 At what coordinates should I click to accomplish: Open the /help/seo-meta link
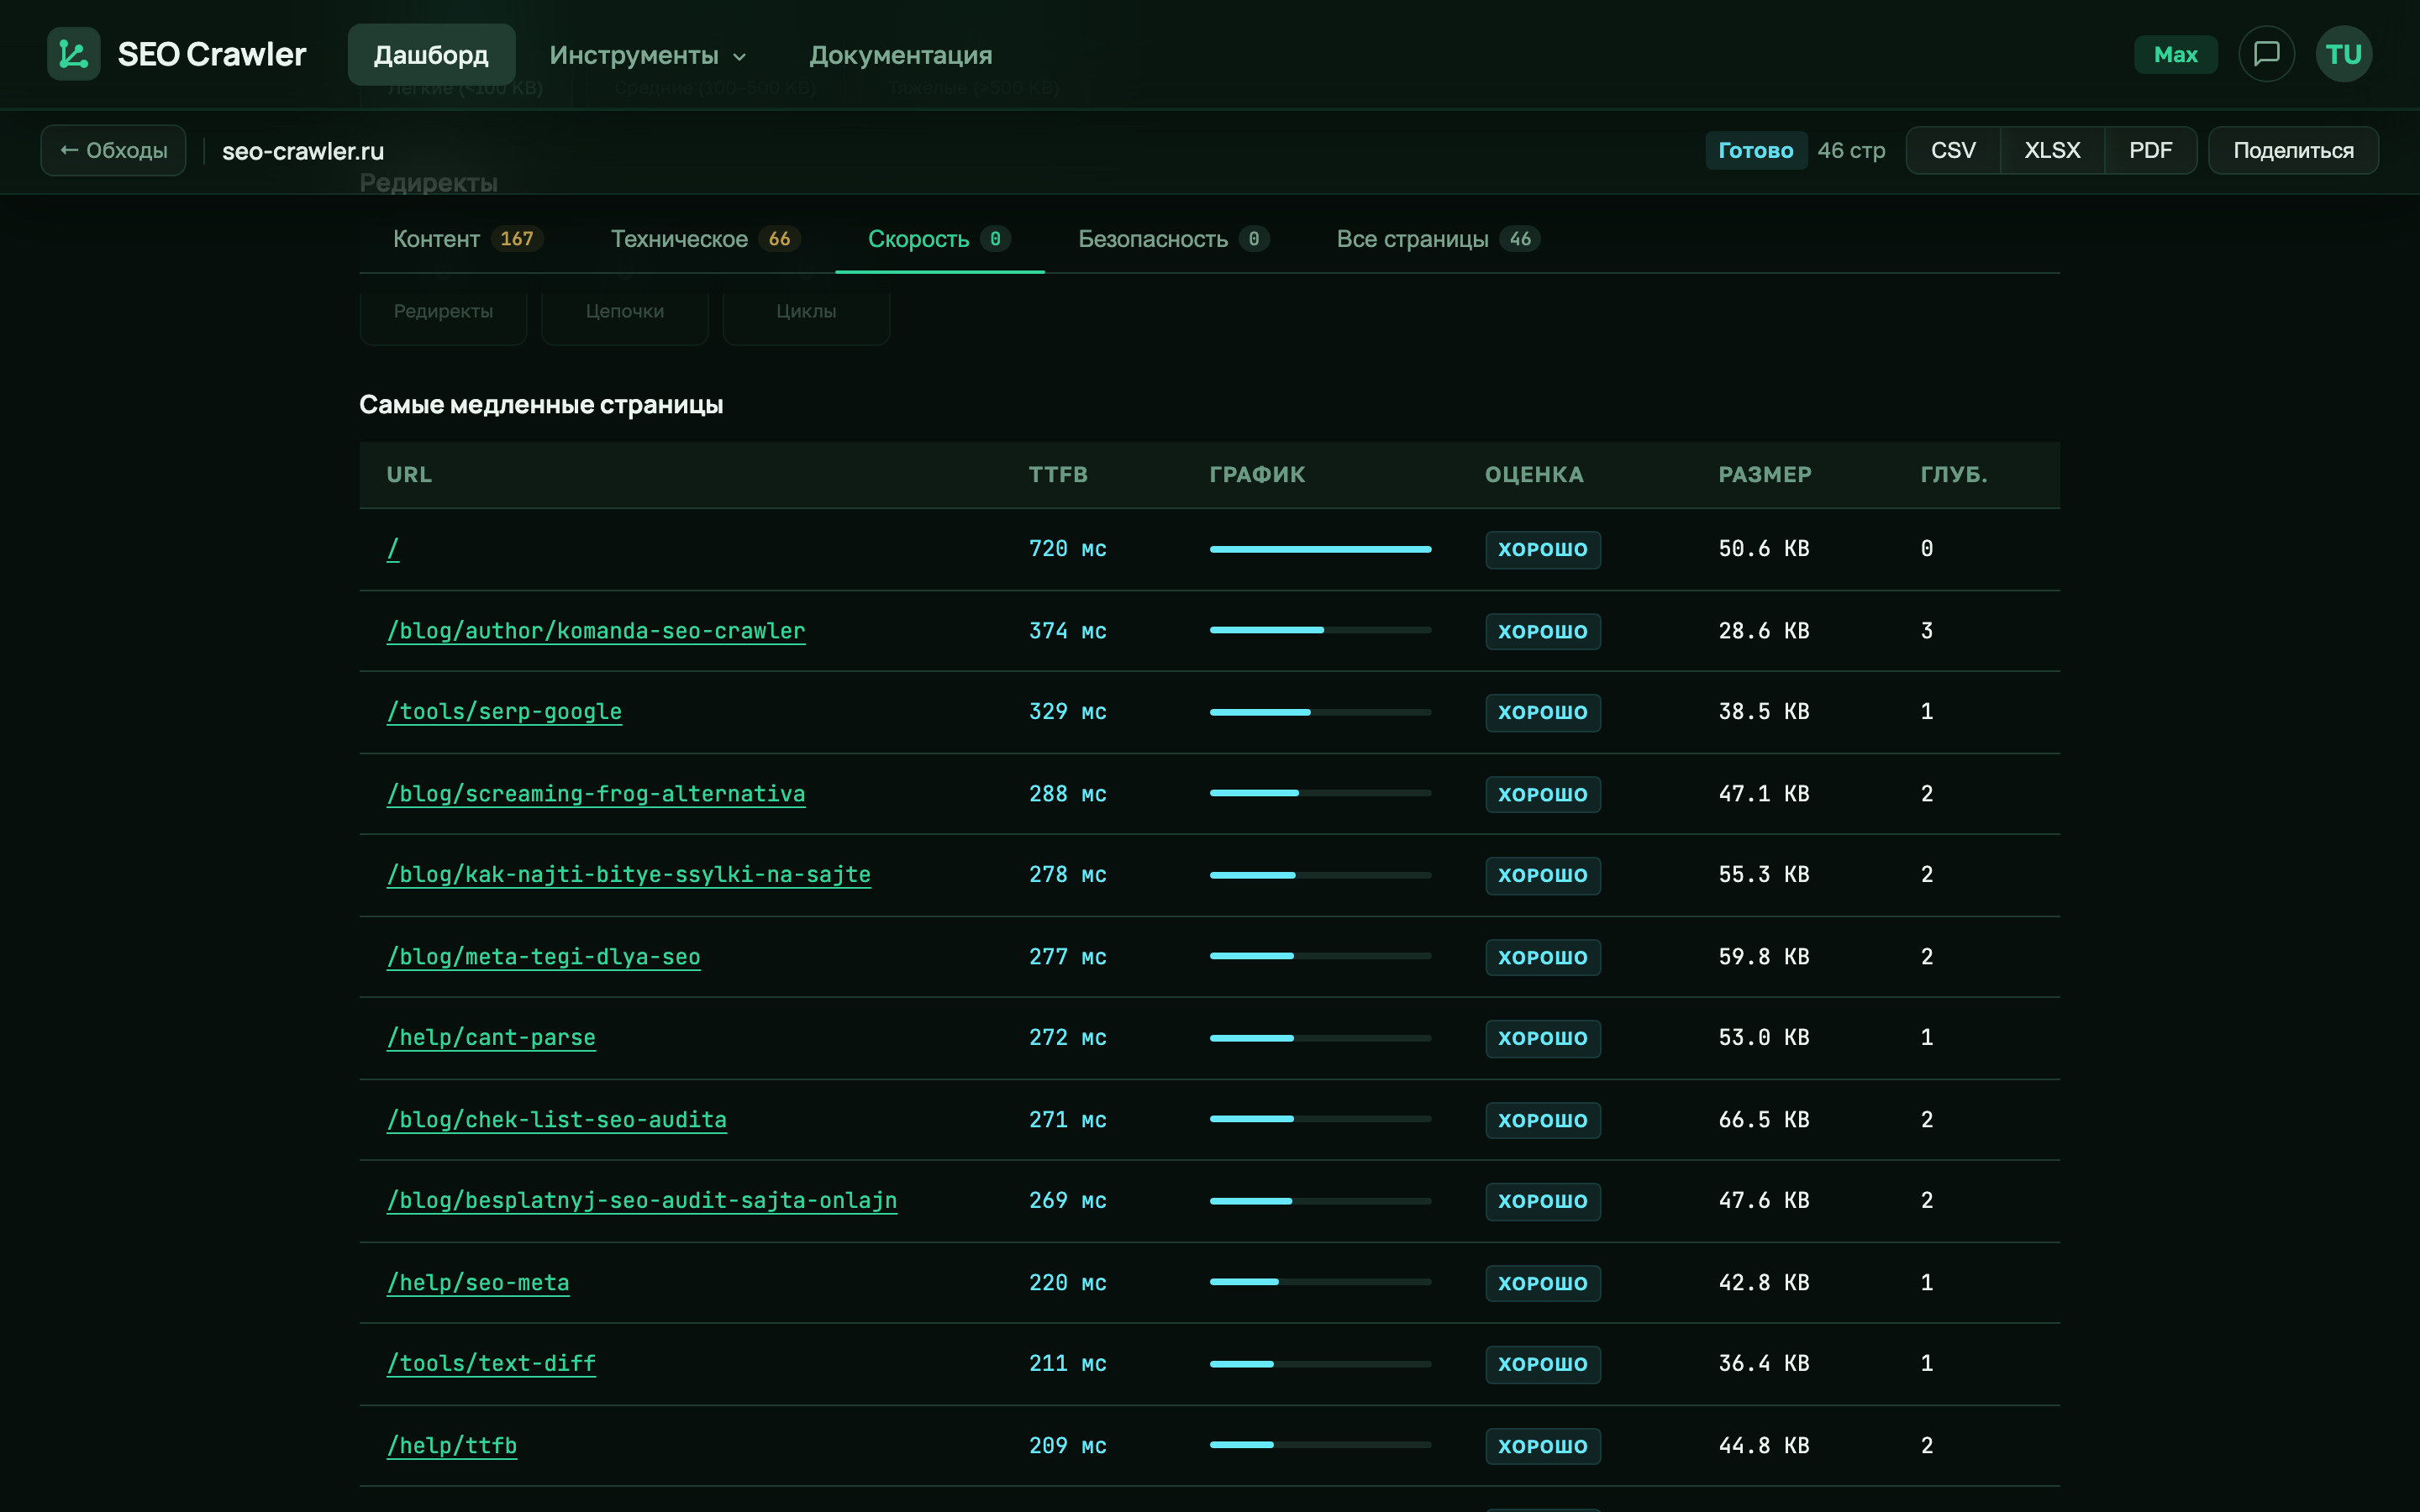[x=478, y=1283]
